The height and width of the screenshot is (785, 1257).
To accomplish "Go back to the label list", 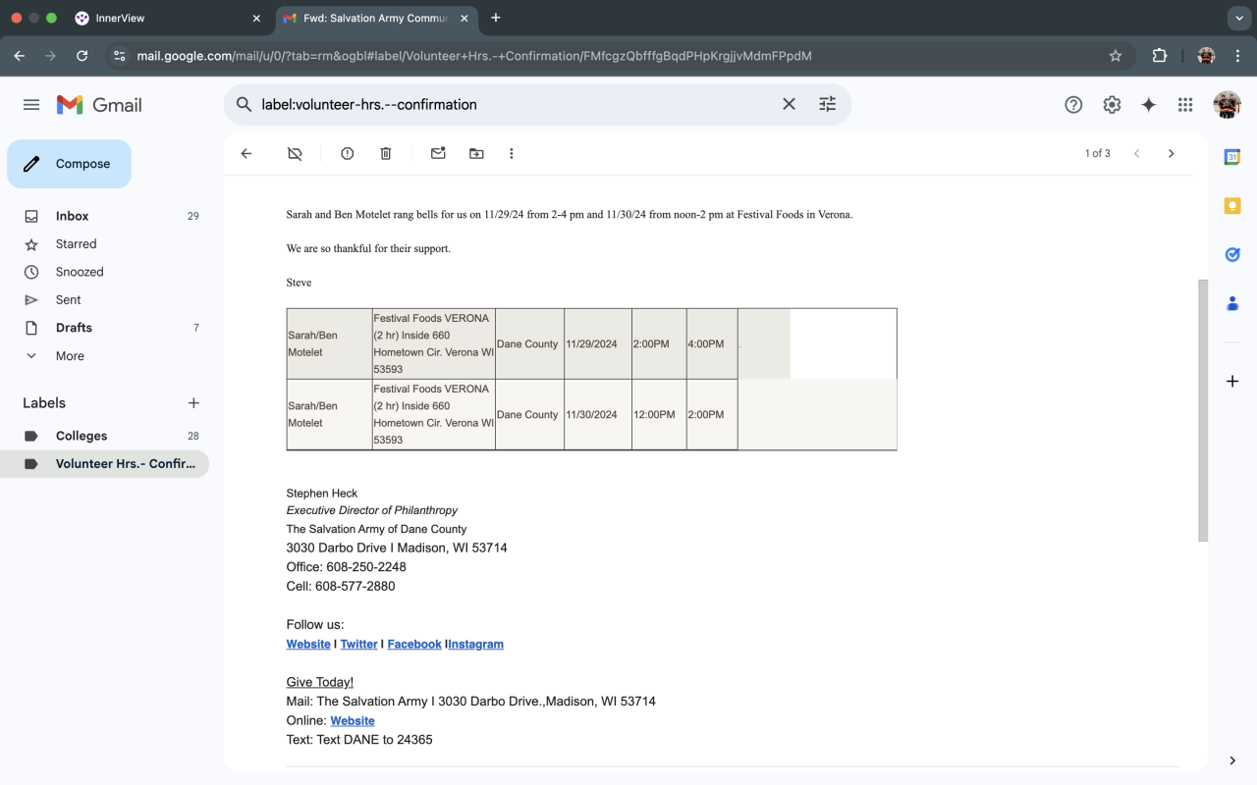I will pos(246,153).
